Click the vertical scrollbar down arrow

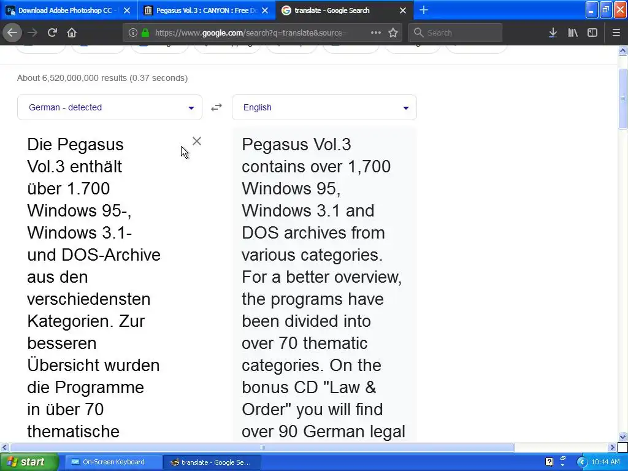click(x=622, y=437)
